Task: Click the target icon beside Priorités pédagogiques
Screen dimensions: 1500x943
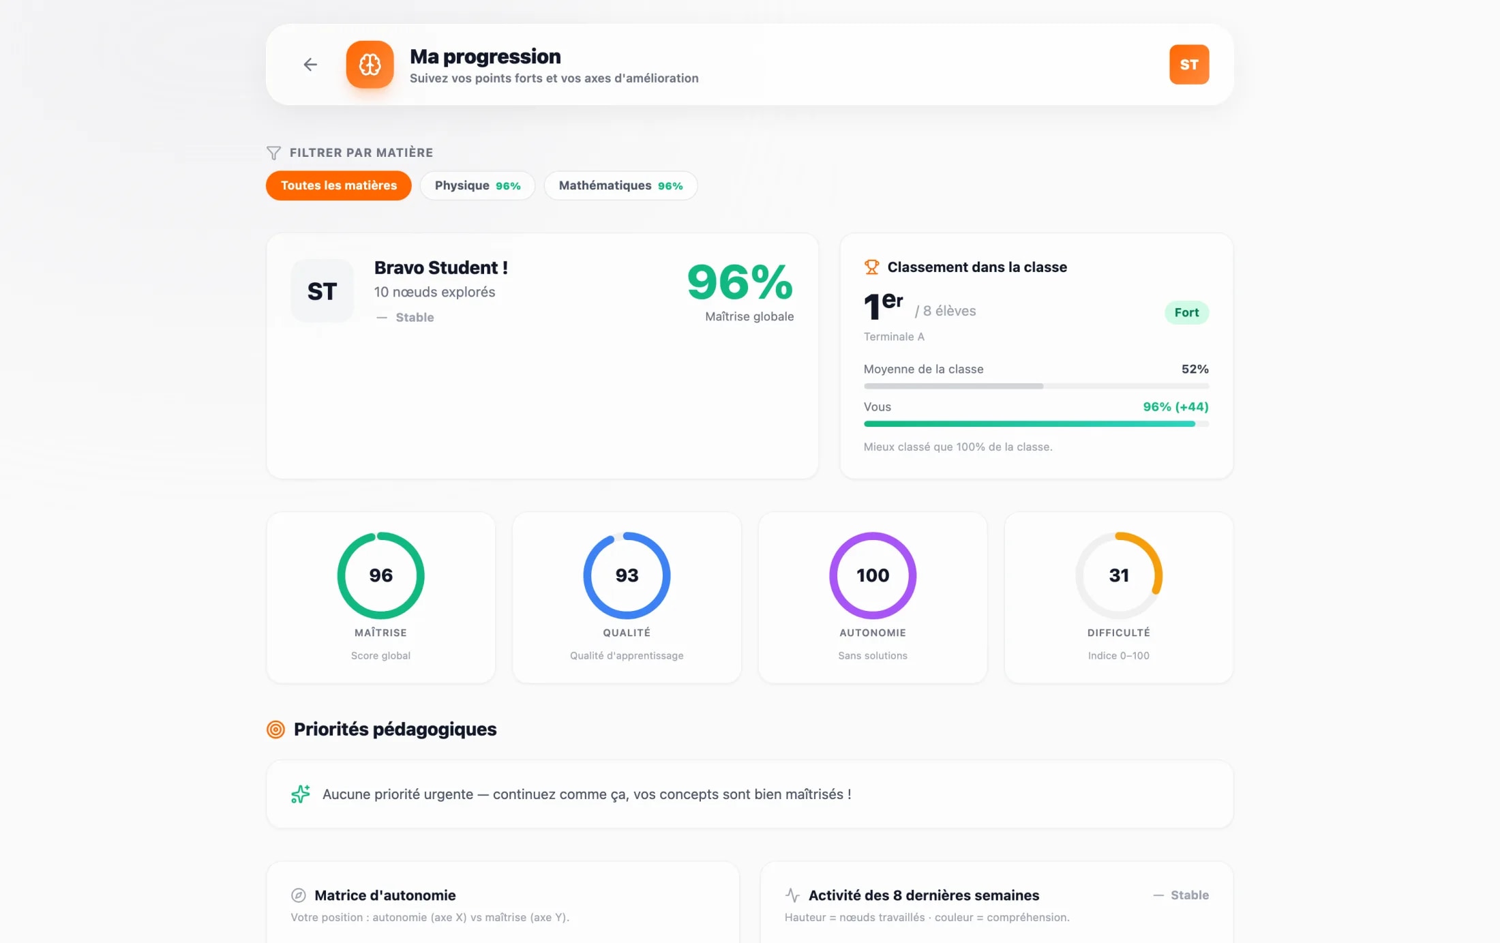Action: pos(275,730)
